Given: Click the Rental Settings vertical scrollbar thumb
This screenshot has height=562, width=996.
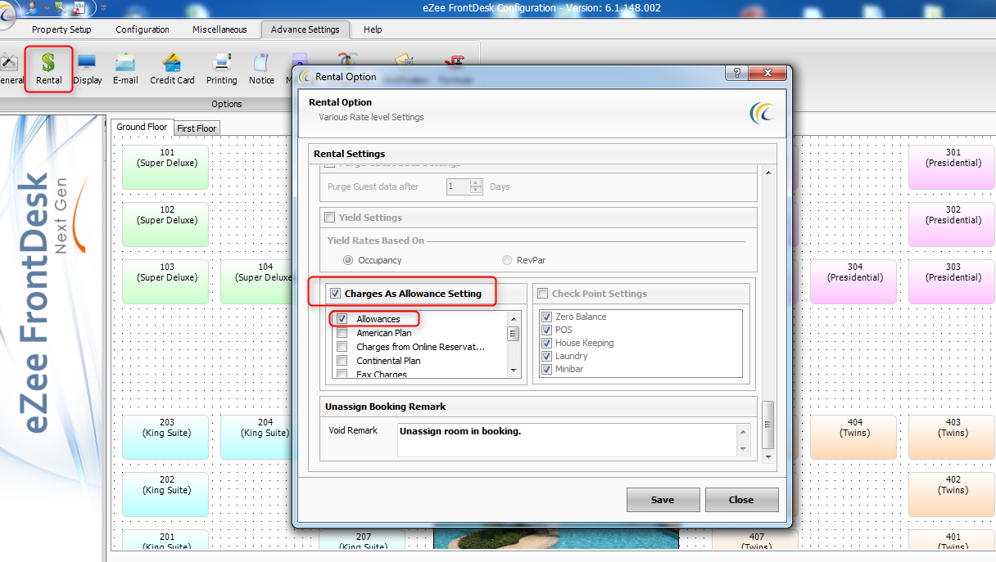Looking at the screenshot, I should pos(767,425).
